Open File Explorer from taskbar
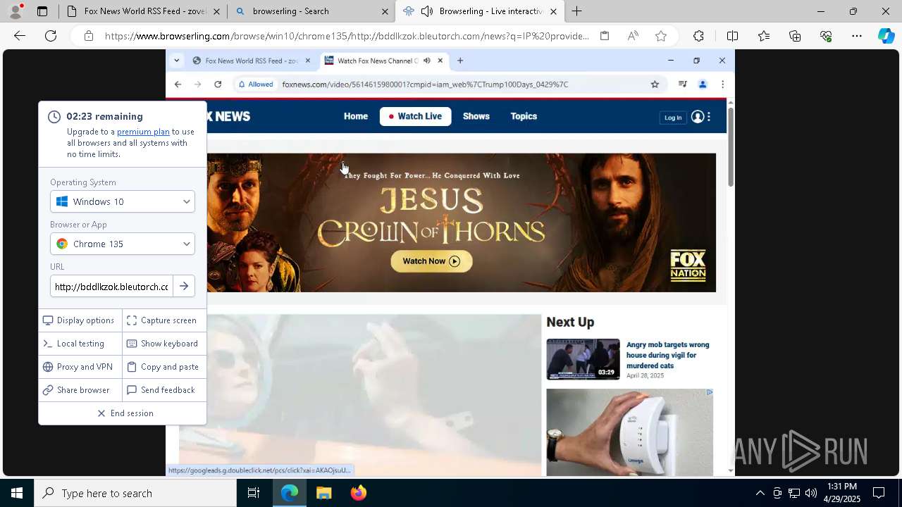The image size is (902, 507). point(324,493)
